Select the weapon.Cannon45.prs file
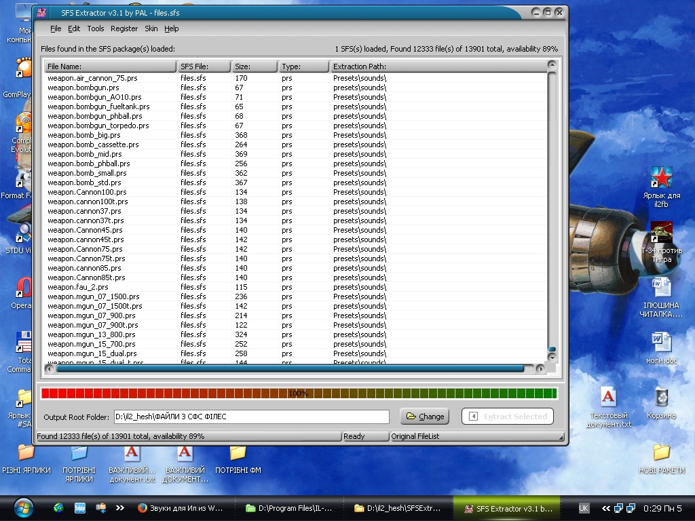The height and width of the screenshot is (521, 695). coord(85,231)
